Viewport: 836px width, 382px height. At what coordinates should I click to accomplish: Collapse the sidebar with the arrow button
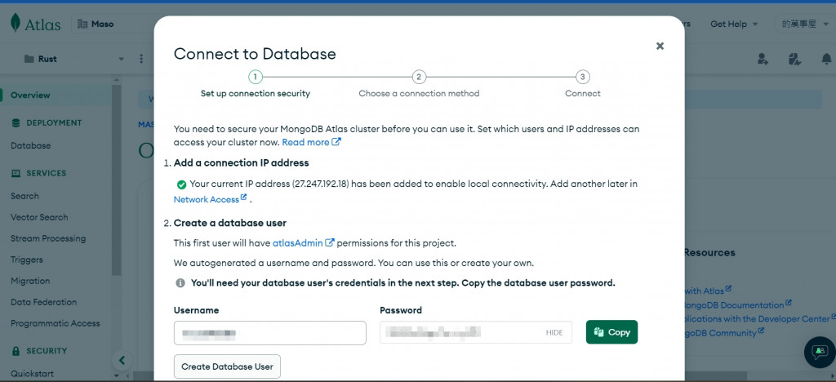(122, 360)
